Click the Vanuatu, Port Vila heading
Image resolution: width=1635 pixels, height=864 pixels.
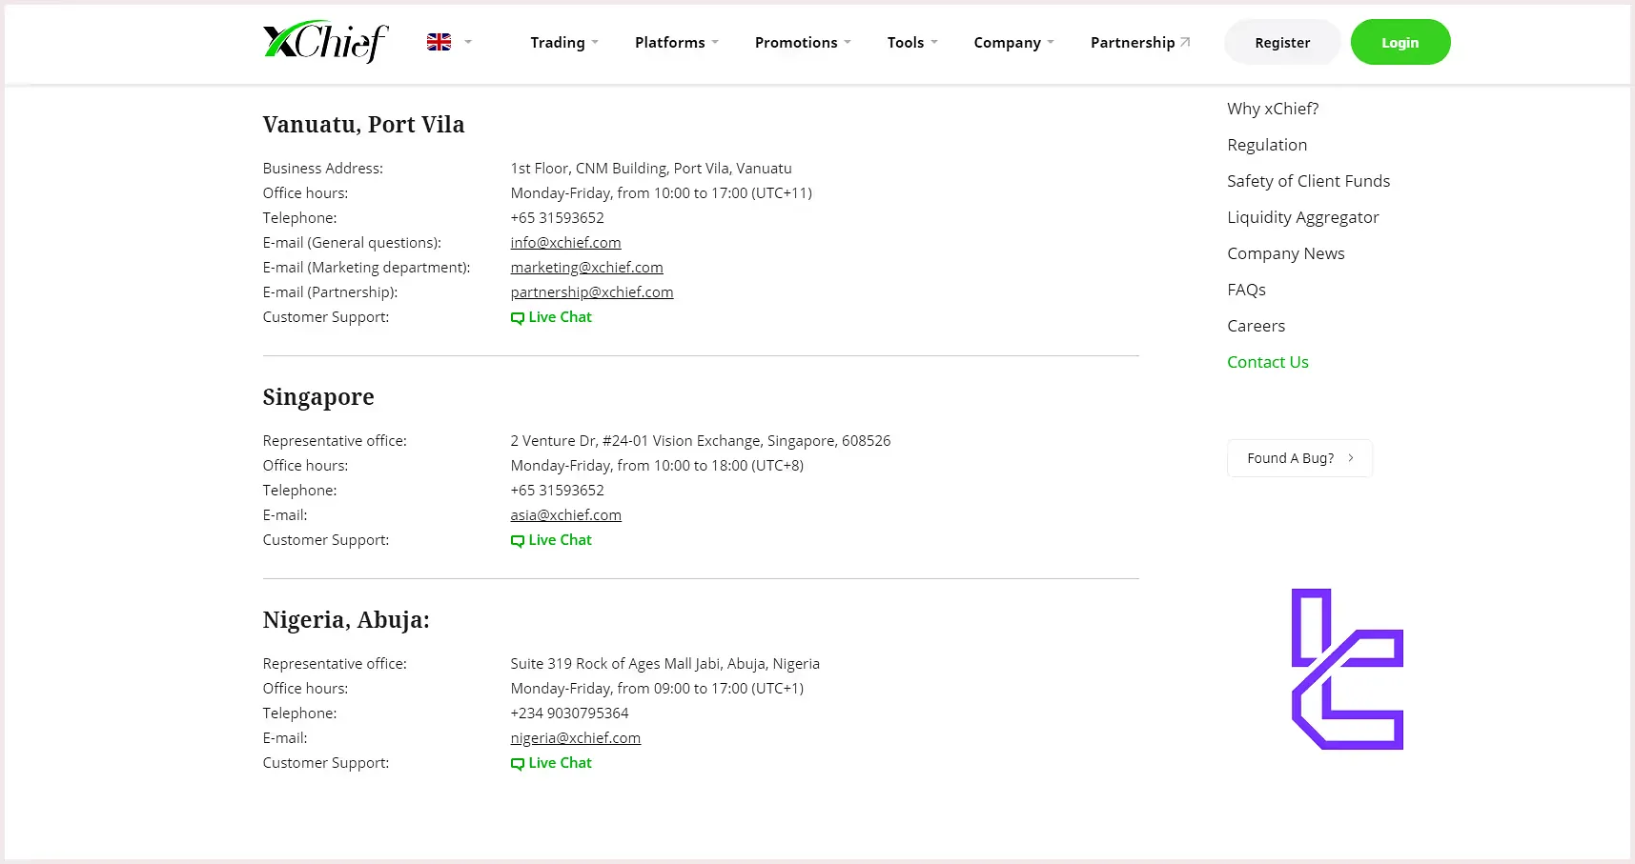(363, 125)
